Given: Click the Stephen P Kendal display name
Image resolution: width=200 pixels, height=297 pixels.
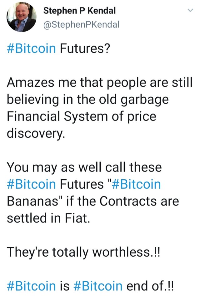Looking at the screenshot, I should pyautogui.click(x=79, y=11).
